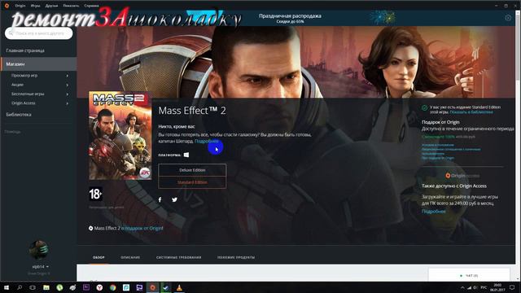521x293 pixels.
Task: Open Premiere Pro from taskbar
Action: tap(86, 287)
